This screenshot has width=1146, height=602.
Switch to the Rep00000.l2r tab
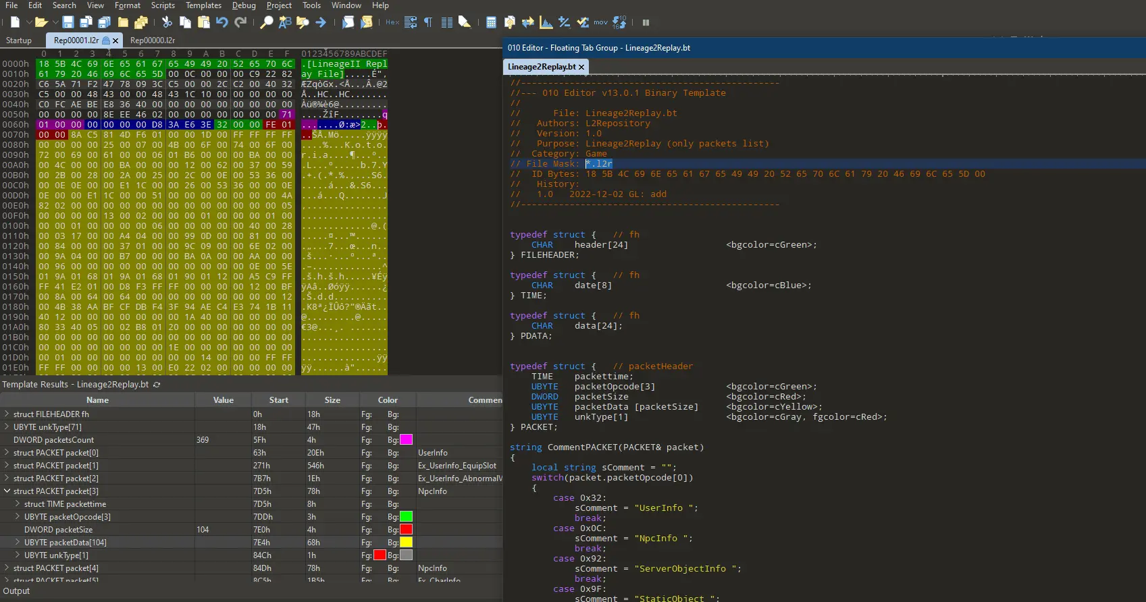click(153, 40)
